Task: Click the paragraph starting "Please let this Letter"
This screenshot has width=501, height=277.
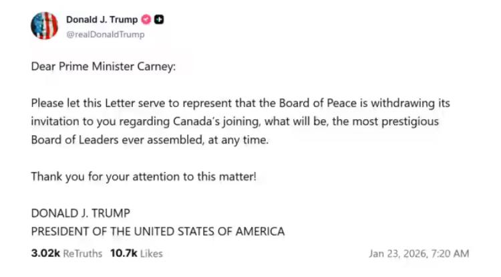Action: click(x=240, y=121)
